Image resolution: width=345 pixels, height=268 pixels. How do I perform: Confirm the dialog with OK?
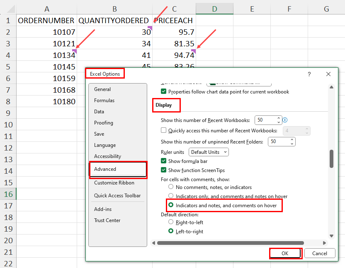[x=285, y=254]
